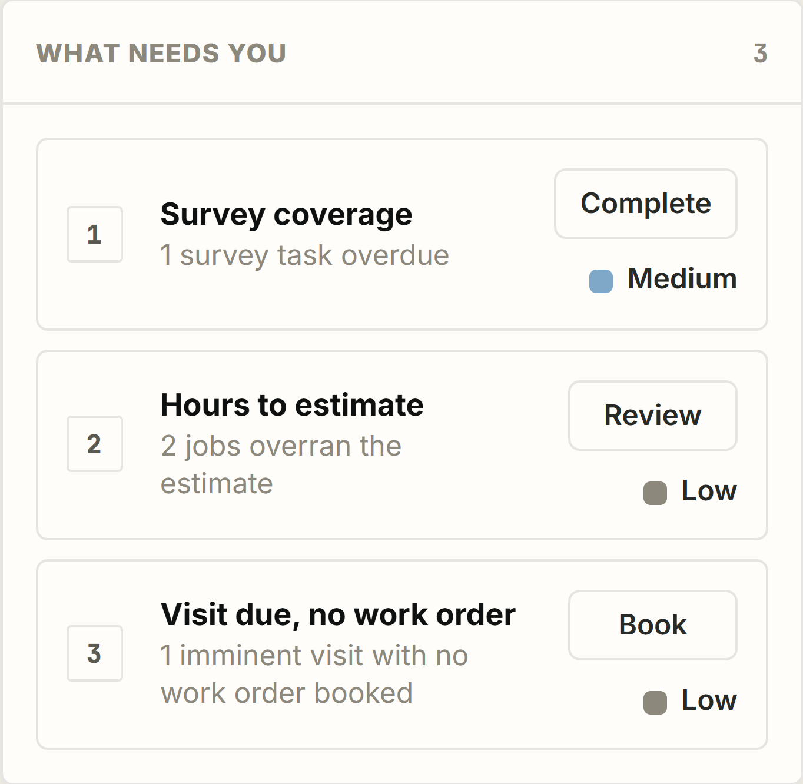
Task: Click the rank 2 number badge
Action: point(95,444)
